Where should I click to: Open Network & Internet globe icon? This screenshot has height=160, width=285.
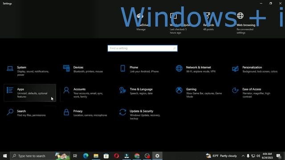tap(179, 68)
